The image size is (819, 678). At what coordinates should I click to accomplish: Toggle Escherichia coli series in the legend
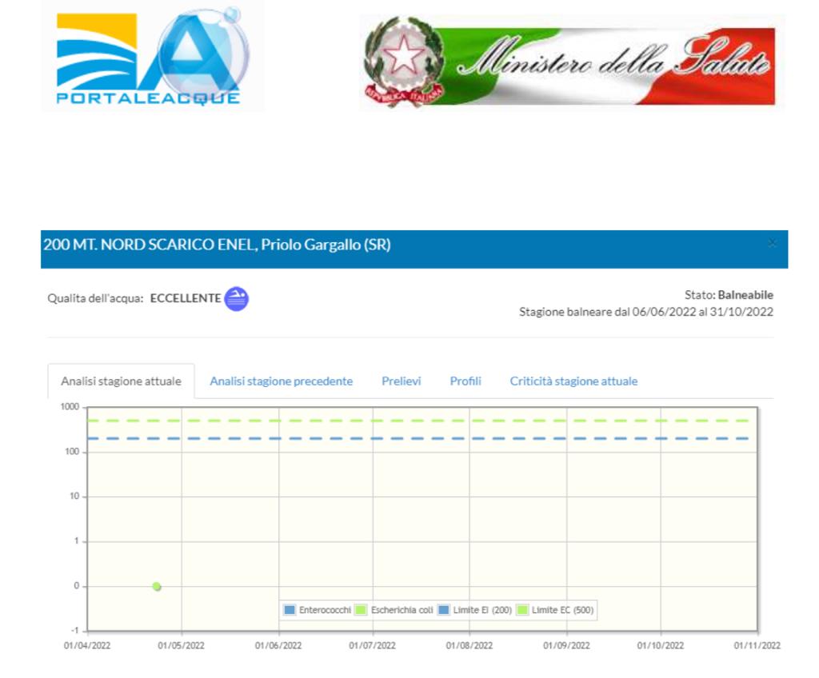click(x=394, y=610)
